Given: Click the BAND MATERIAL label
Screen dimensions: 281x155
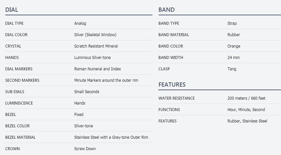Looking at the screenshot, I should (174, 35).
